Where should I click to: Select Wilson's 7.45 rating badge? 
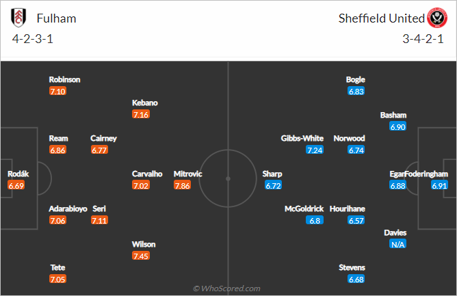coord(140,256)
